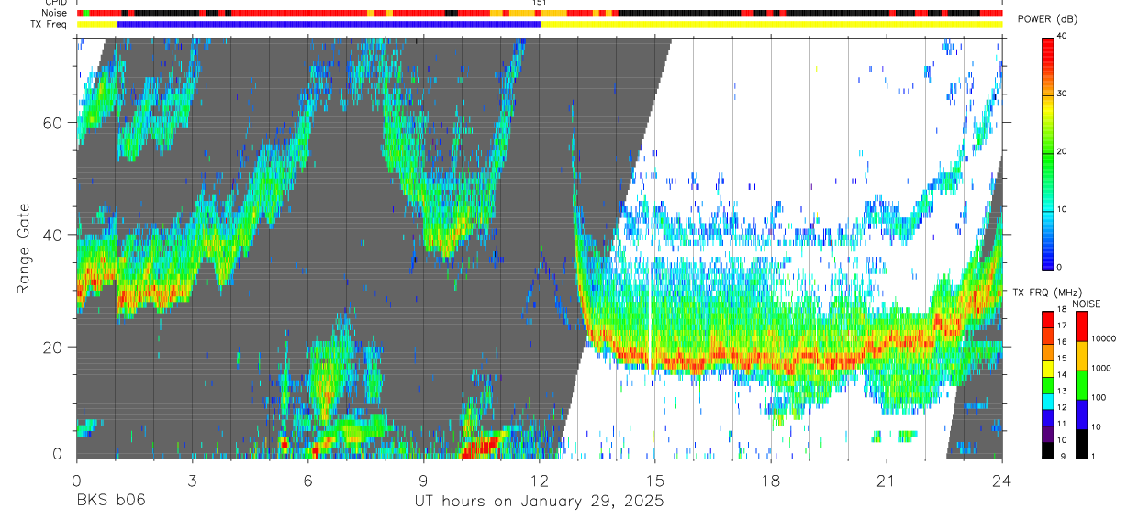This screenshot has height=520, width=1127.
Task: Click the 'TX Freq' row label
Action: [x=50, y=24]
